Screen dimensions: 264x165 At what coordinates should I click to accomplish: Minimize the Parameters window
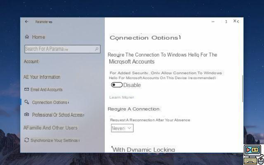213,21
